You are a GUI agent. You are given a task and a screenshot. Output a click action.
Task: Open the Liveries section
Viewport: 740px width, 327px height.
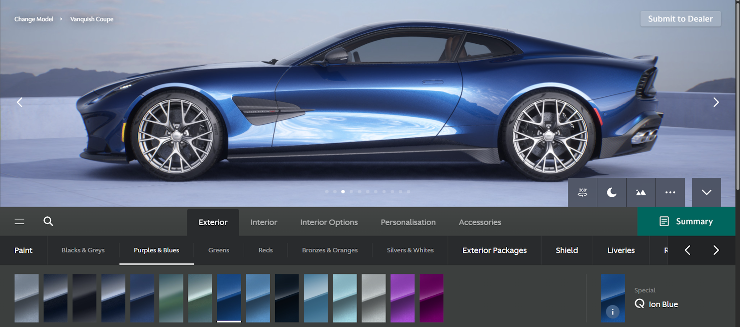621,250
